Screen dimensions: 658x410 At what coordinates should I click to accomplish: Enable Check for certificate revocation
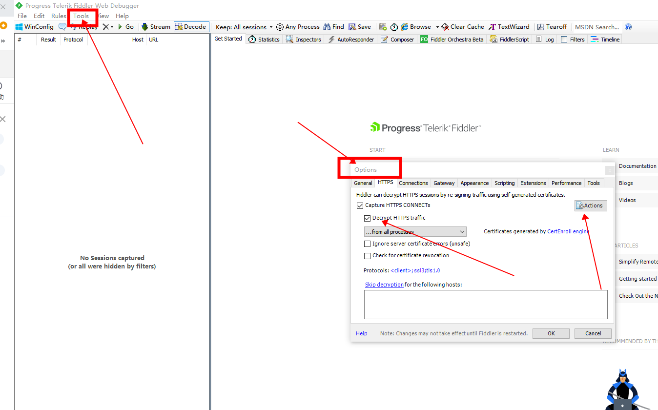(368, 256)
